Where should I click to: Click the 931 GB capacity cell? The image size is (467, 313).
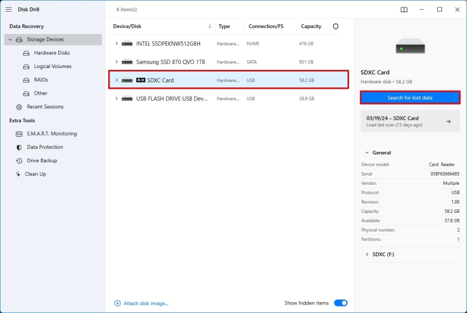[x=306, y=62]
